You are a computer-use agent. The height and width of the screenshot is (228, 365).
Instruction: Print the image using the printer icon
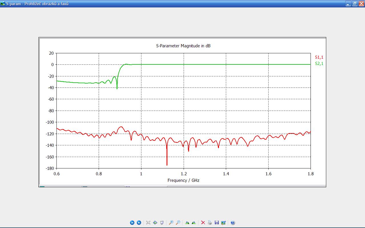210,223
